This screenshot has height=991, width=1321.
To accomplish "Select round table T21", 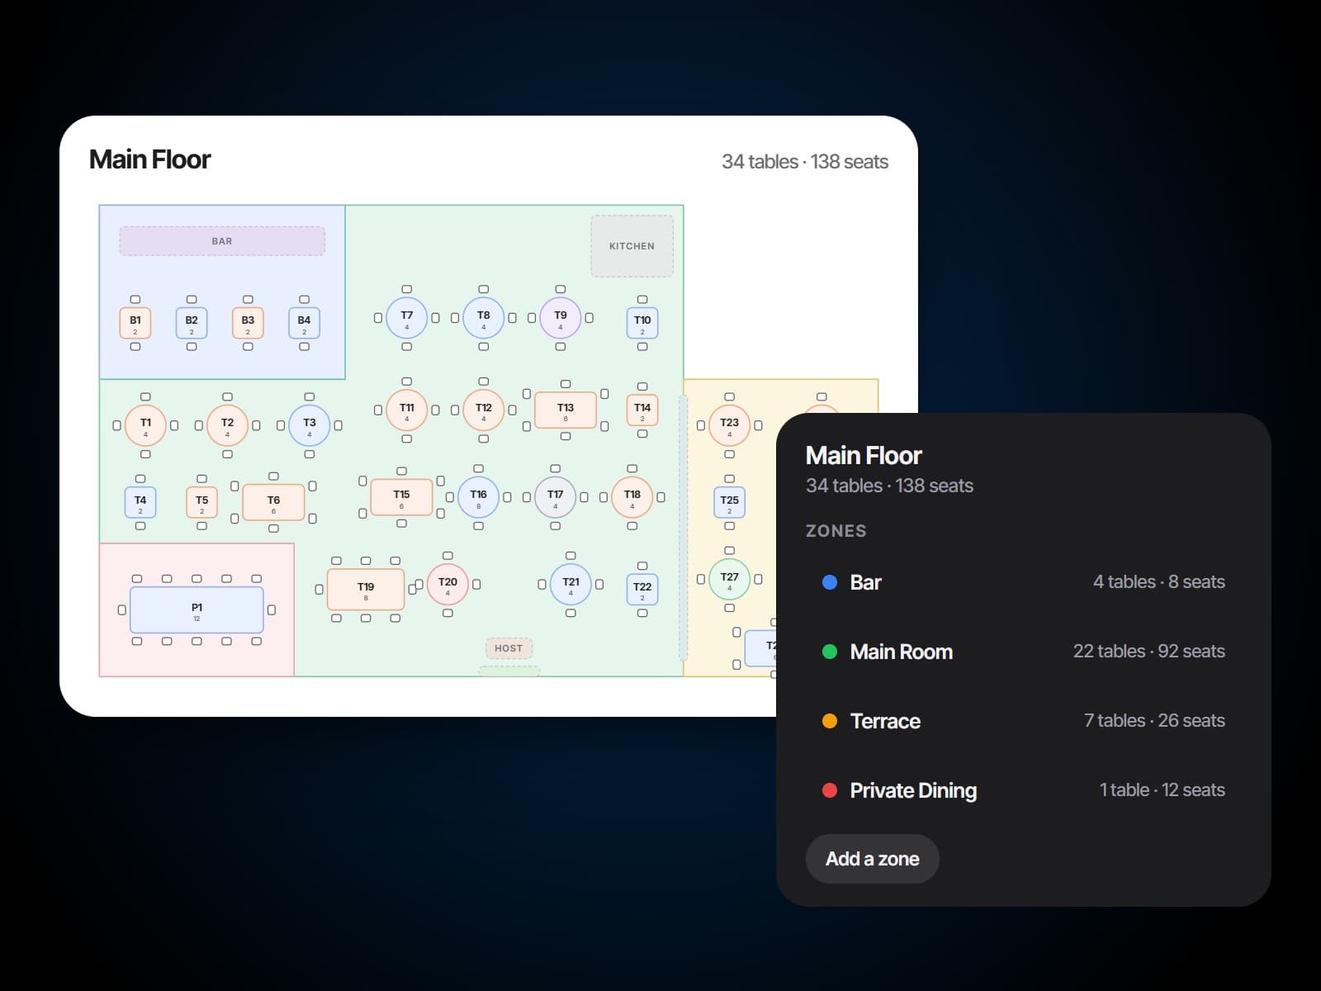I will tap(571, 585).
